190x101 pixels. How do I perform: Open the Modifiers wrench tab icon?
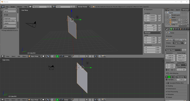coord(185,29)
